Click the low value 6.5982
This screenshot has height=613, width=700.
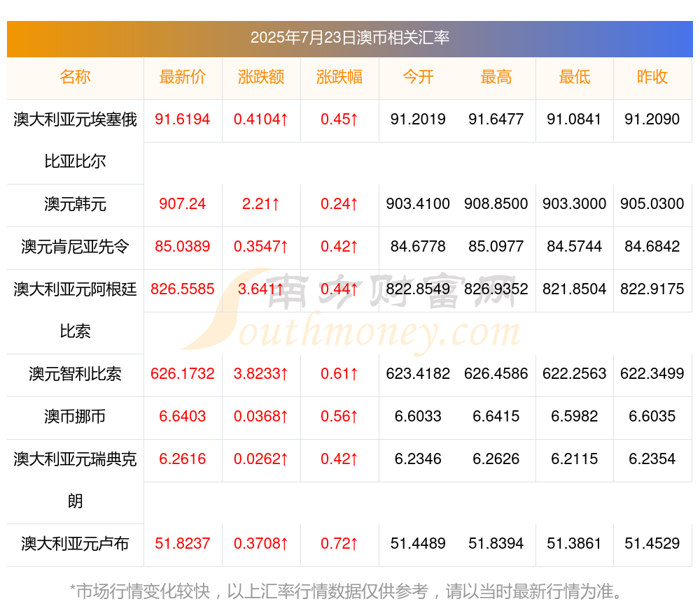click(575, 417)
